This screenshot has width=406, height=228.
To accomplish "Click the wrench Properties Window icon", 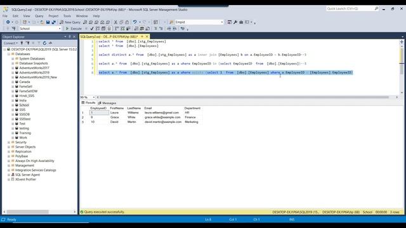I will click(235, 22).
